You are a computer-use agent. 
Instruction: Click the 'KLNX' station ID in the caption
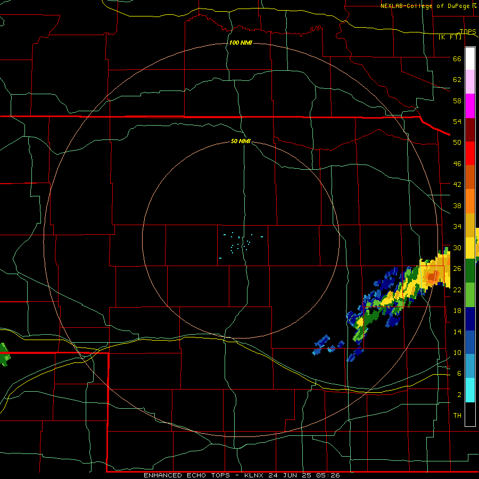[x=254, y=475]
